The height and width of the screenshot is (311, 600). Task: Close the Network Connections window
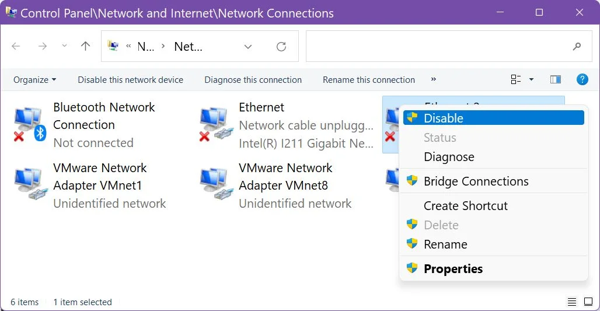(x=580, y=12)
